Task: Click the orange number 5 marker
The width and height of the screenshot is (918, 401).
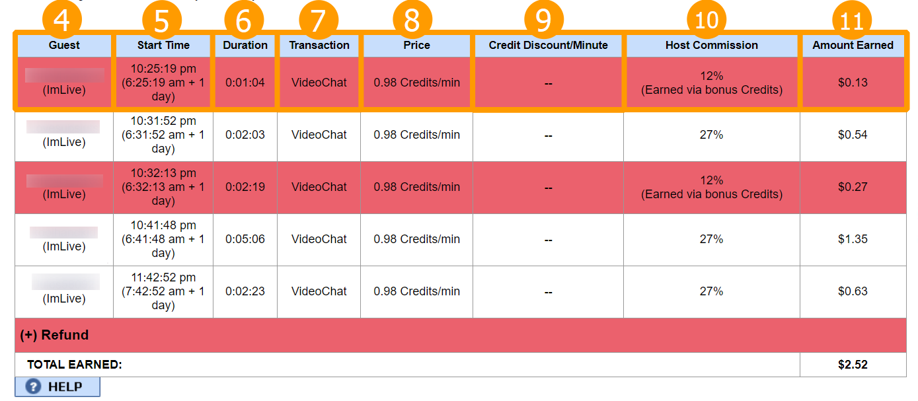Action: (162, 20)
